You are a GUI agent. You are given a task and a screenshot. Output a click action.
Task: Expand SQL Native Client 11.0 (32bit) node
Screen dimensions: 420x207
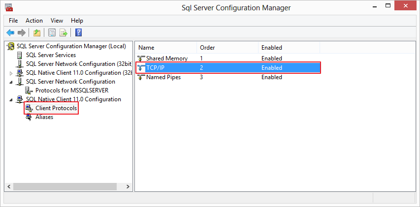click(11, 73)
